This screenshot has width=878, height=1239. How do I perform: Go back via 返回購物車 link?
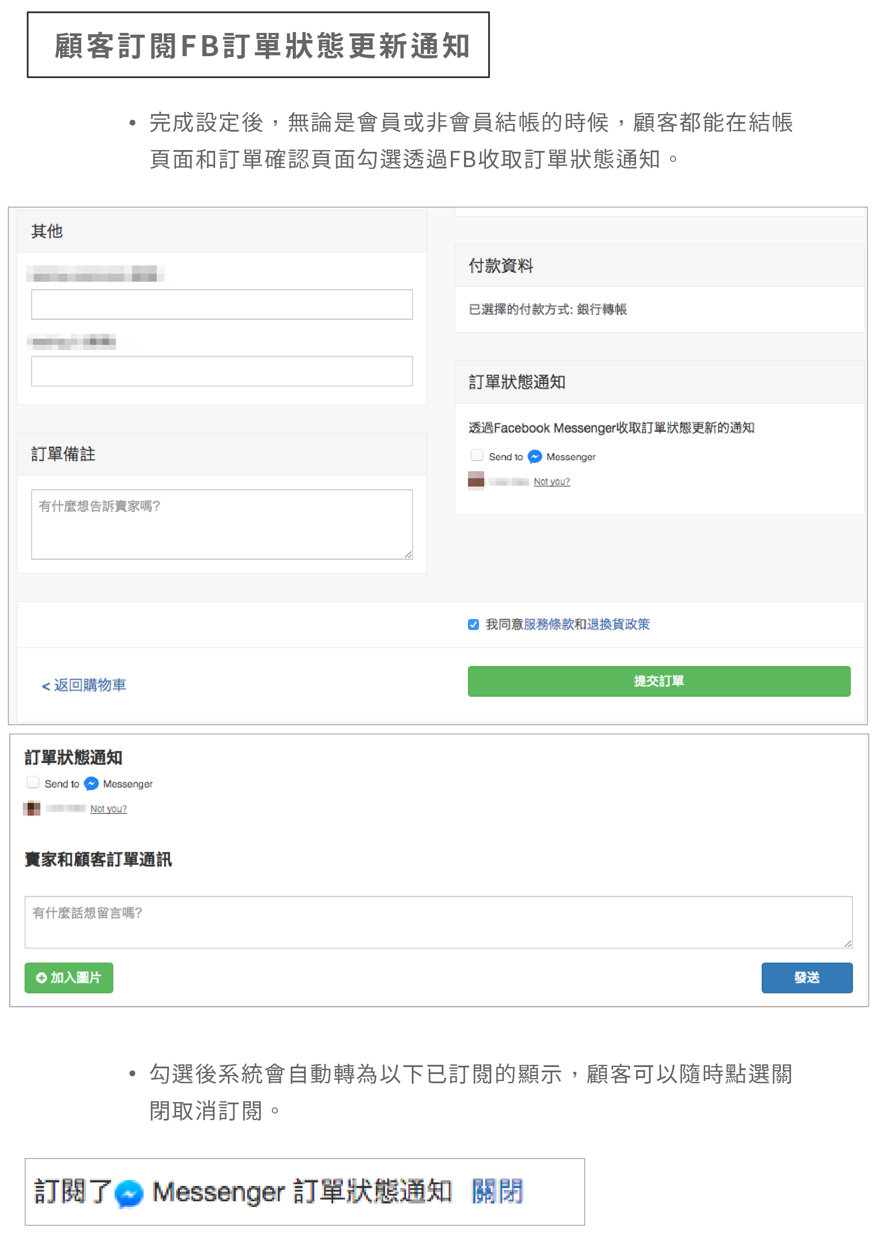pos(84,685)
